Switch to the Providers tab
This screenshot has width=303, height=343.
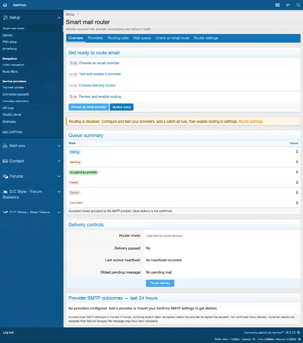pos(95,38)
